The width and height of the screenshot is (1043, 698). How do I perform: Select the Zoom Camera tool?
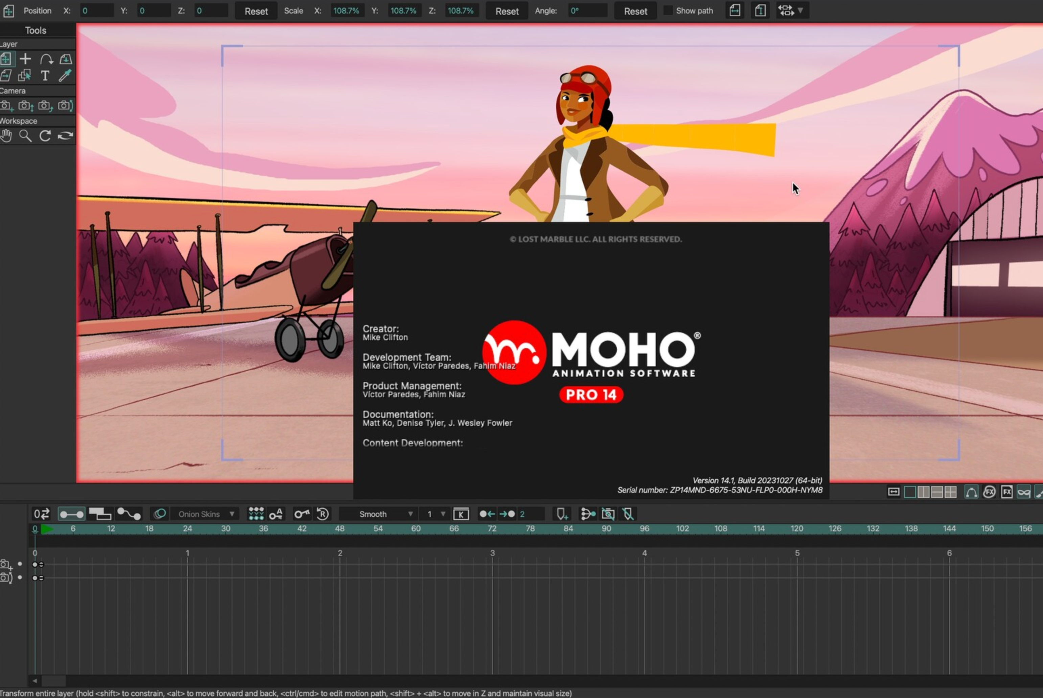26,106
